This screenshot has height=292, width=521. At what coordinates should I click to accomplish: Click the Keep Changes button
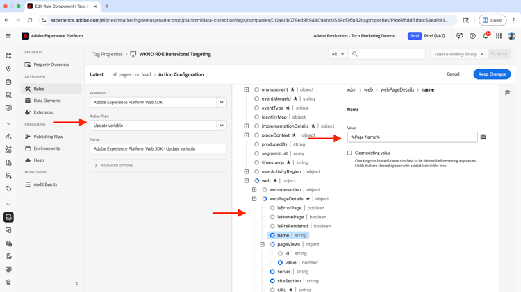[492, 74]
